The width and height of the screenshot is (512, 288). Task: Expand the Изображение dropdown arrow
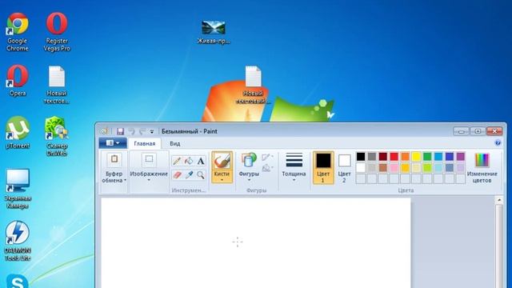click(x=149, y=180)
